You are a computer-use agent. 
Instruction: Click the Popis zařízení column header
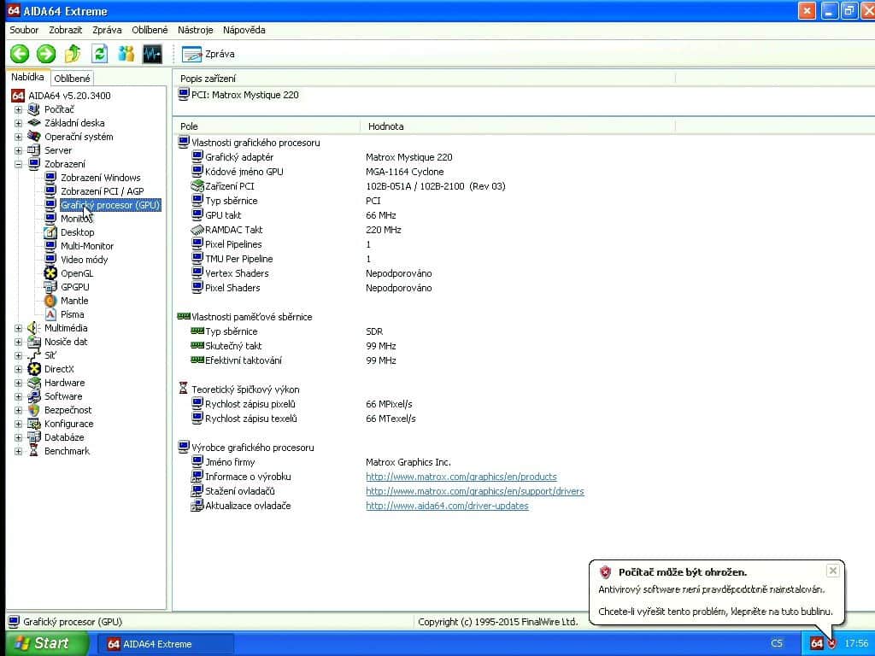[x=424, y=79]
